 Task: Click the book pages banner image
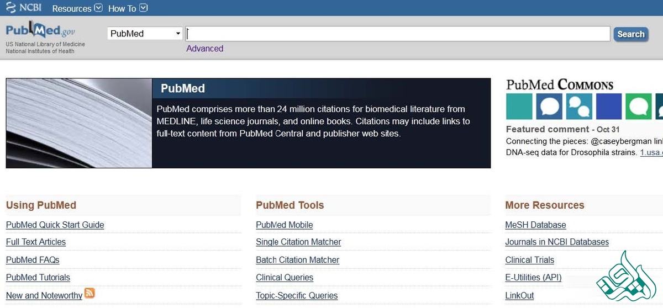[x=79, y=123]
